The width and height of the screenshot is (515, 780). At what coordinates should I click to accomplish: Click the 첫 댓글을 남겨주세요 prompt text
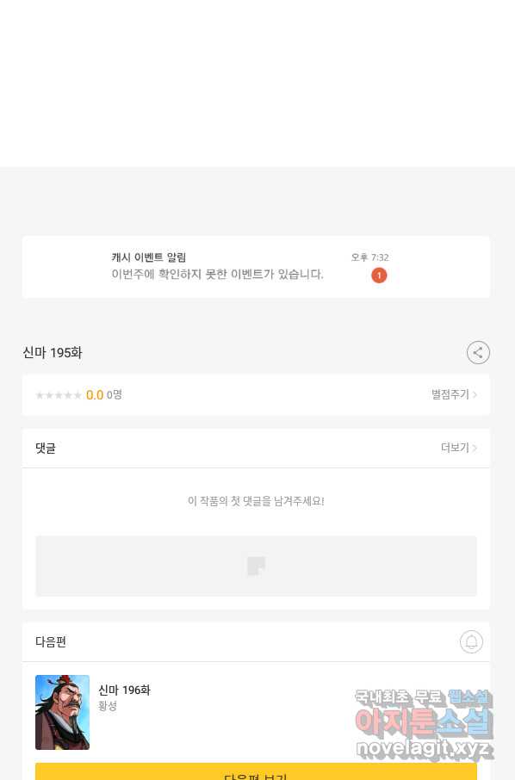[x=256, y=501]
